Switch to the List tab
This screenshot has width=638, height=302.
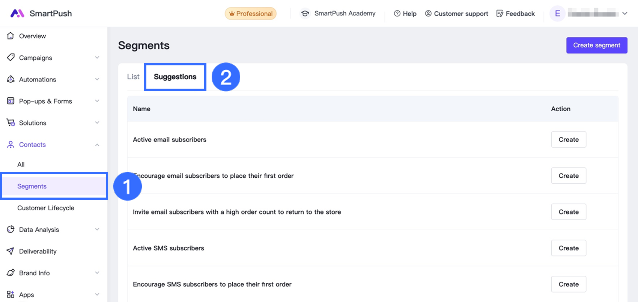[133, 77]
